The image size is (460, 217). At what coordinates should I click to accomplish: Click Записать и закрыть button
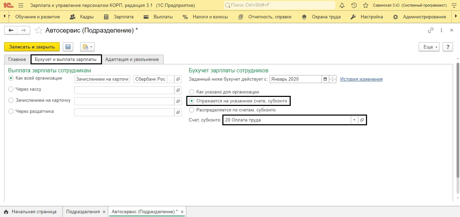(32, 47)
